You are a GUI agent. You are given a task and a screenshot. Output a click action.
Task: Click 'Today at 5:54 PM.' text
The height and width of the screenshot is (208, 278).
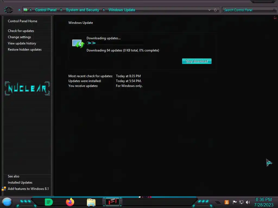pyautogui.click(x=128, y=81)
